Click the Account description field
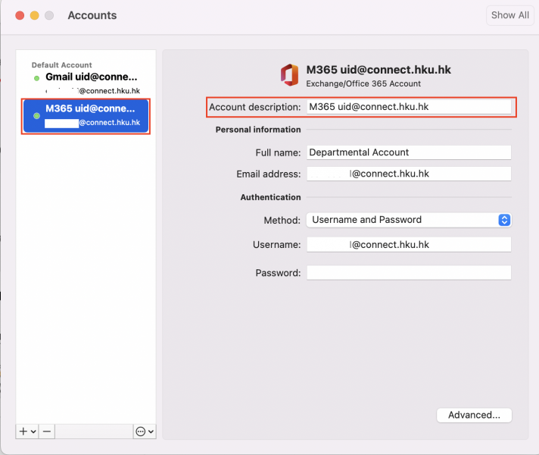Image resolution: width=539 pixels, height=455 pixels. [x=409, y=107]
